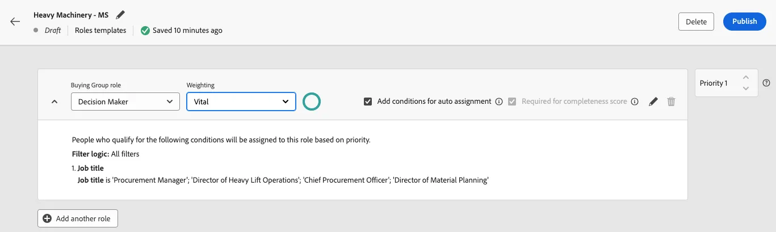Image resolution: width=776 pixels, height=232 pixels.
Task: Delete role with trash icon
Action: (671, 102)
